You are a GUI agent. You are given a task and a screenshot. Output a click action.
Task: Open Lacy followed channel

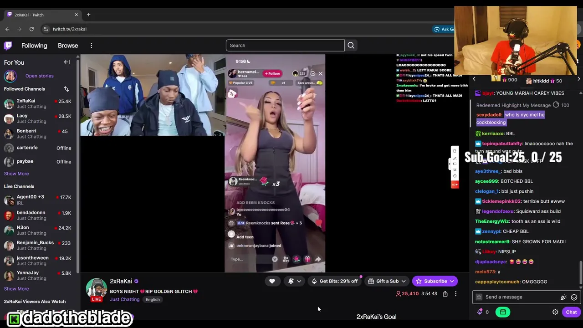pos(39,118)
